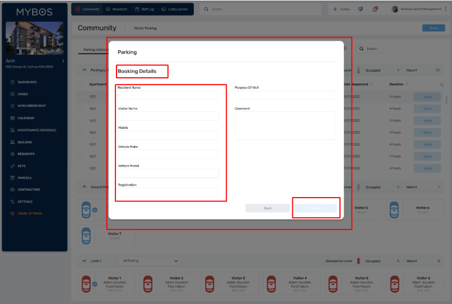
Task: Open the Lobby Screen tab
Action: (175, 10)
